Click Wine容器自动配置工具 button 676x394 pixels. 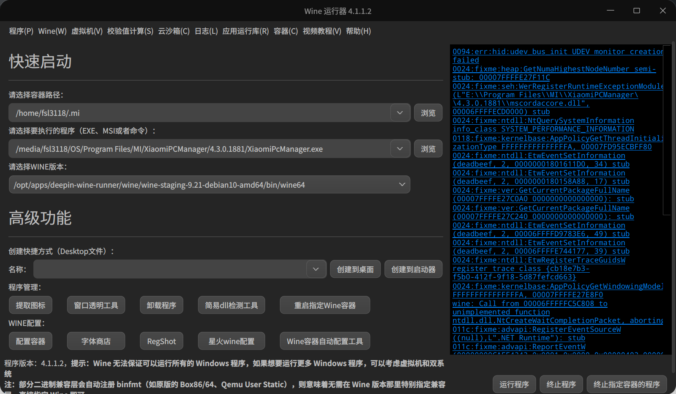tap(325, 341)
